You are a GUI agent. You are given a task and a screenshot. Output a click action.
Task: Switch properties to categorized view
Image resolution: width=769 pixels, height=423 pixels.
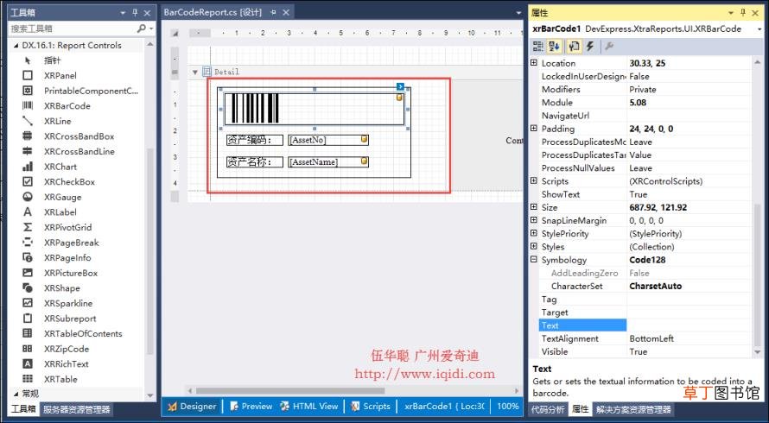[538, 47]
